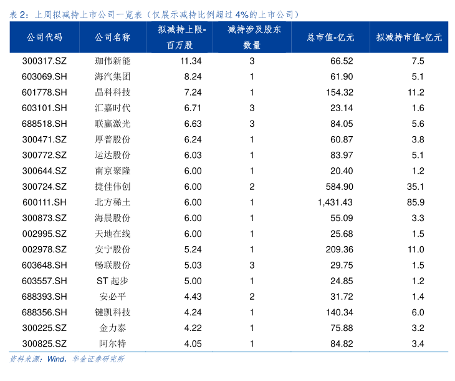Click the table title 表 2 caption
The height and width of the screenshot is (381, 455).
(x=155, y=14)
